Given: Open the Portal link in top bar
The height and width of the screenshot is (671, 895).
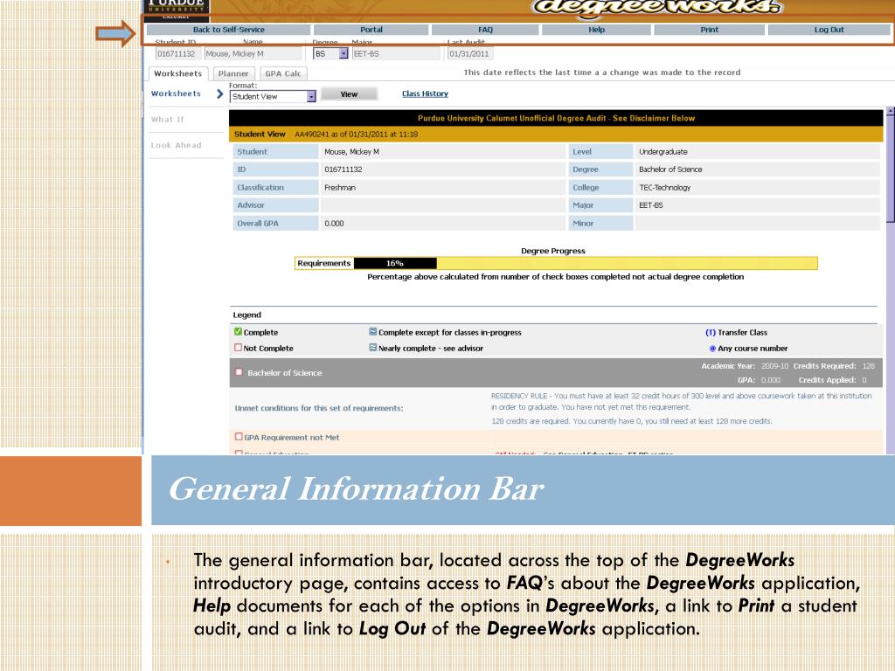Looking at the screenshot, I should pos(371,30).
